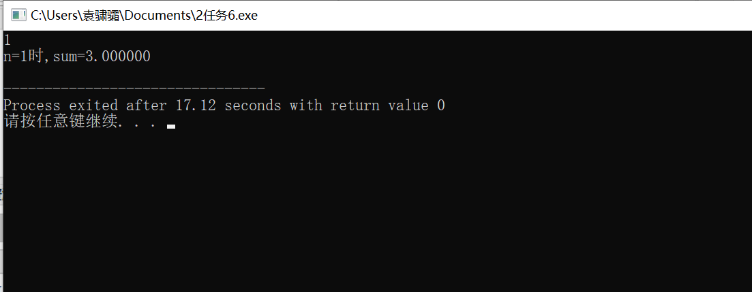Click the console window icon in title bar

[x=18, y=15]
